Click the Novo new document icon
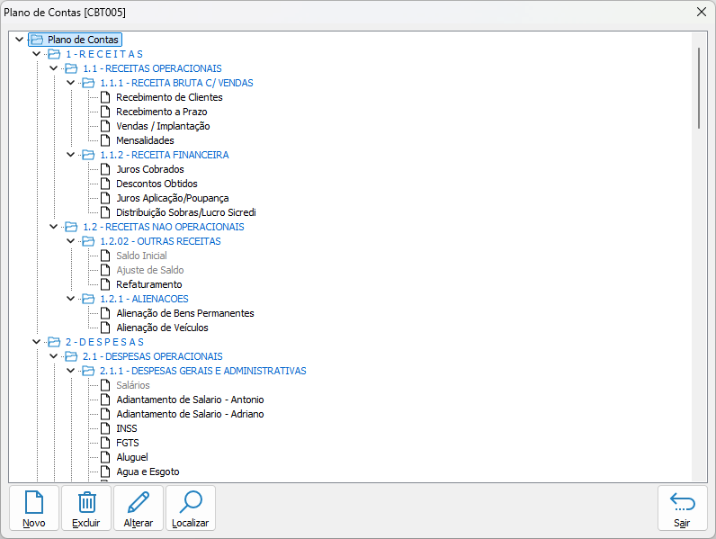This screenshot has height=539, width=716. (x=34, y=502)
